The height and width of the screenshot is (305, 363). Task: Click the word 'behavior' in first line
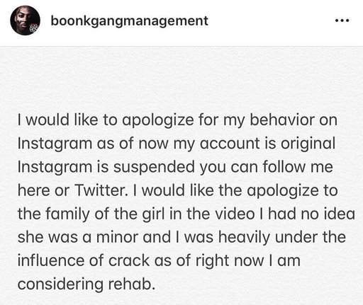point(282,120)
